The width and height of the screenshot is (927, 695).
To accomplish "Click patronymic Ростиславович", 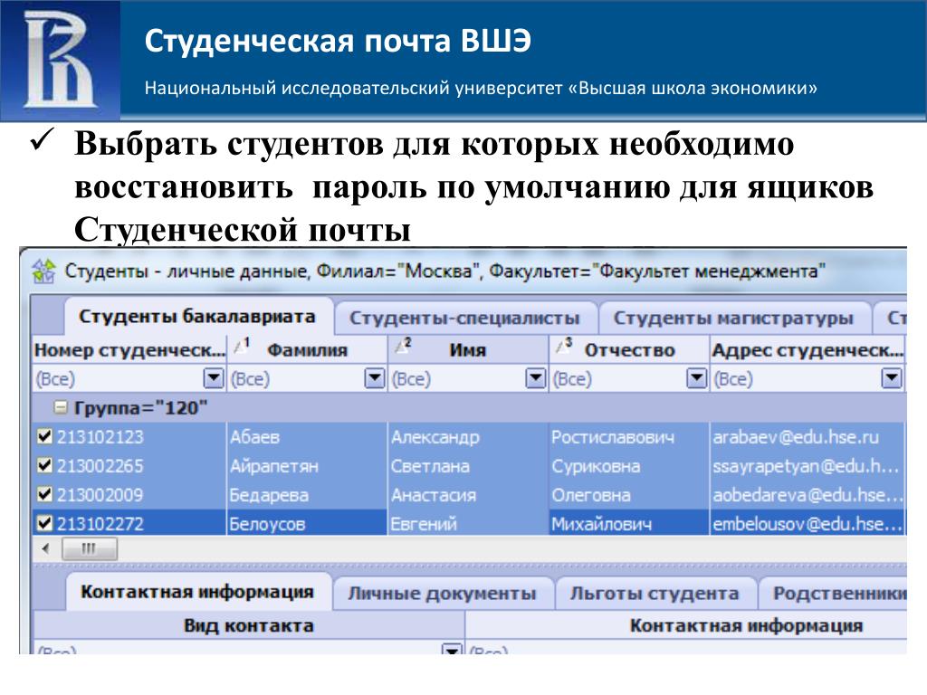I will pyautogui.click(x=613, y=437).
